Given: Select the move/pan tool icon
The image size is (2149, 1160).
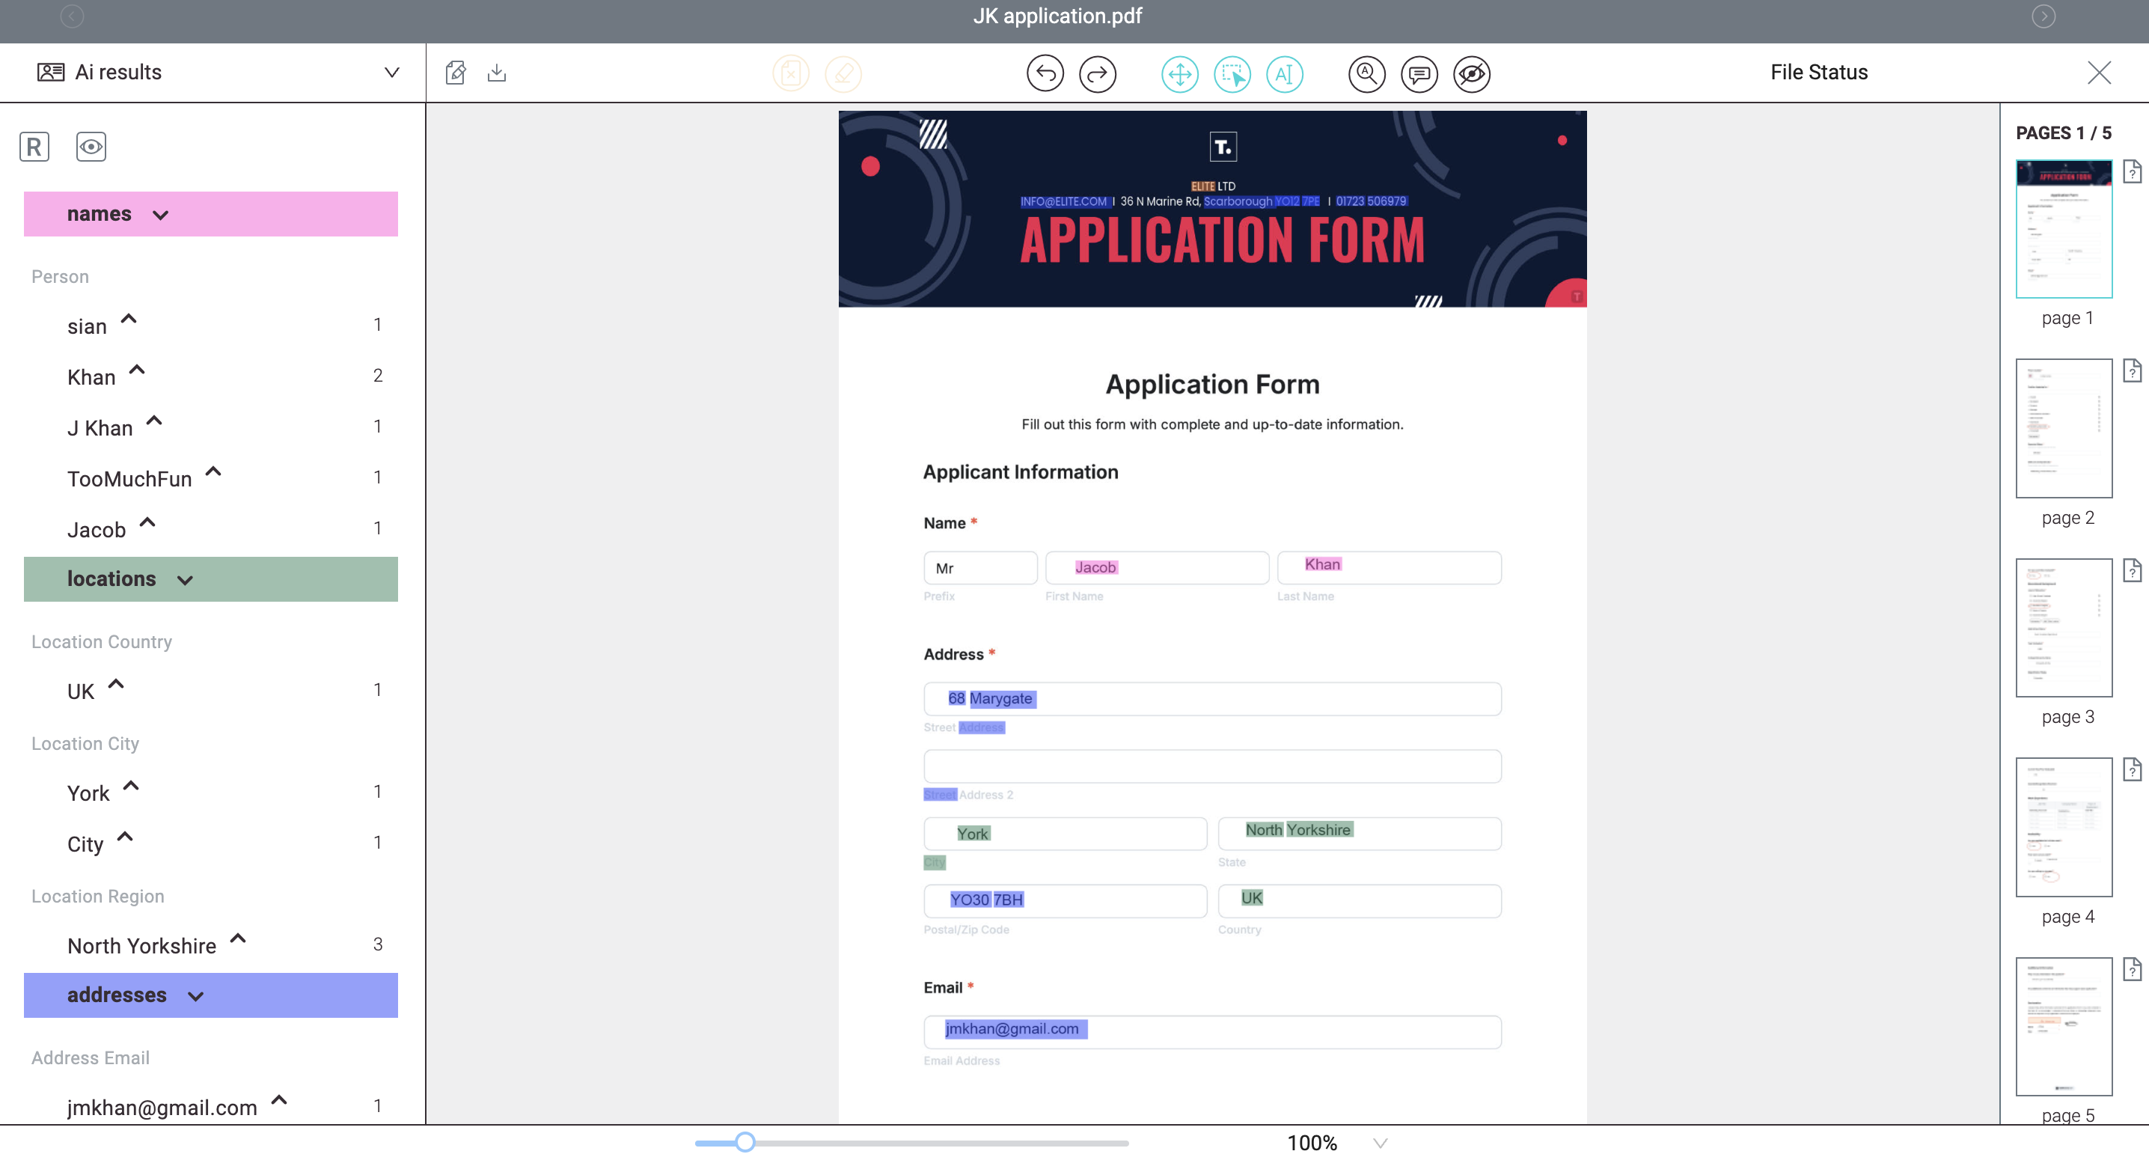Looking at the screenshot, I should tap(1179, 73).
